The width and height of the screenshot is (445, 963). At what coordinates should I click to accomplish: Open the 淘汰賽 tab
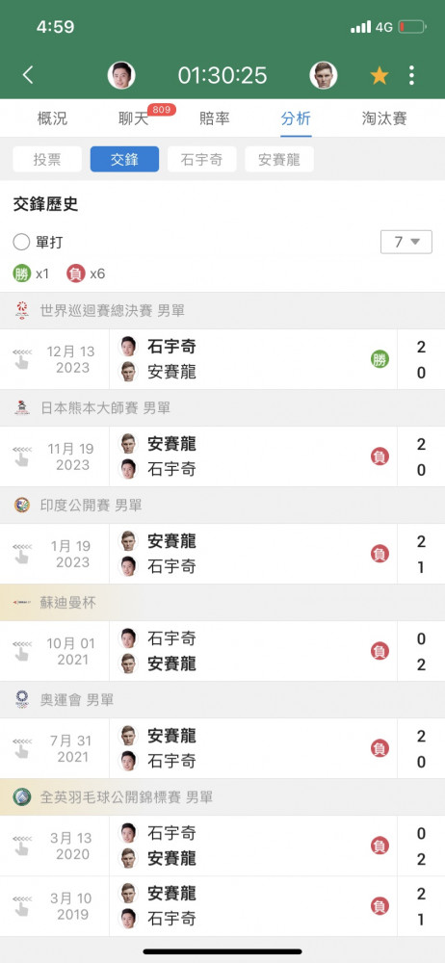(x=384, y=118)
